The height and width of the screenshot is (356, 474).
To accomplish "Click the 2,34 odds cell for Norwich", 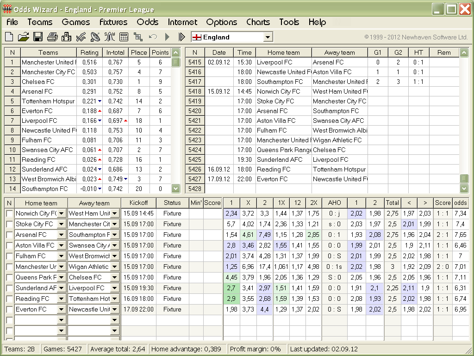I will [231, 214].
